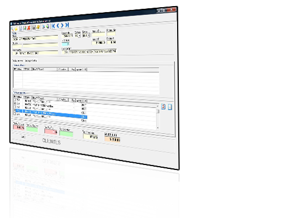298x218 pixels.
Task: Click the red document icon beside the list
Action: point(163,107)
